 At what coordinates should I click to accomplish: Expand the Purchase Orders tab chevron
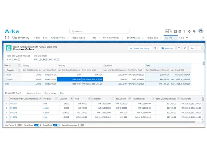click(68, 38)
